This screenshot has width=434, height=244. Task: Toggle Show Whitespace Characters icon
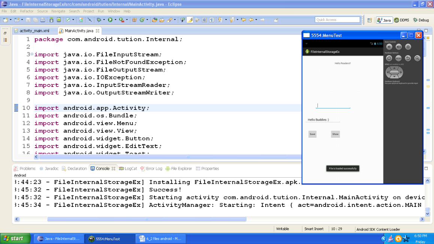tap(211, 20)
